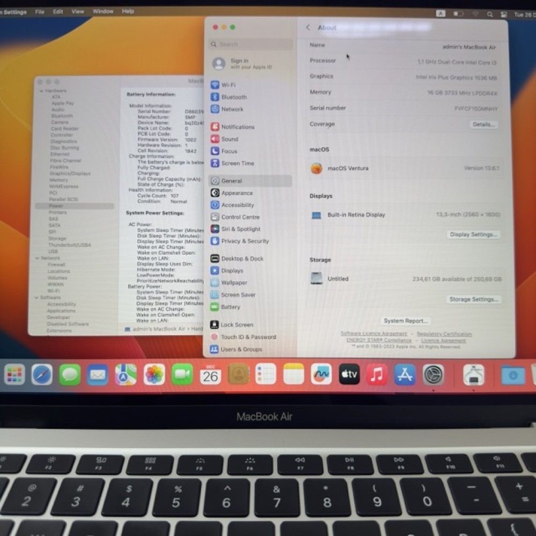Image resolution: width=536 pixels, height=536 pixels.
Task: Open Users & Groups settings
Action: click(236, 349)
